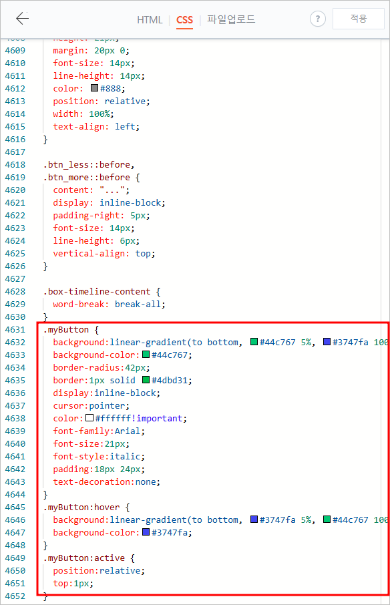Open the background-color #44c767 swatch on line 4633
The height and width of the screenshot is (605, 390).
(146, 354)
